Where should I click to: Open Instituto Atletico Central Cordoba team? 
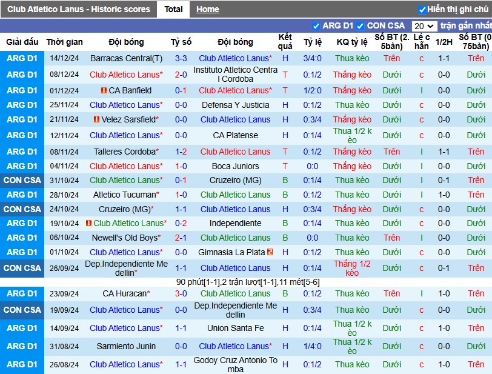(235, 75)
